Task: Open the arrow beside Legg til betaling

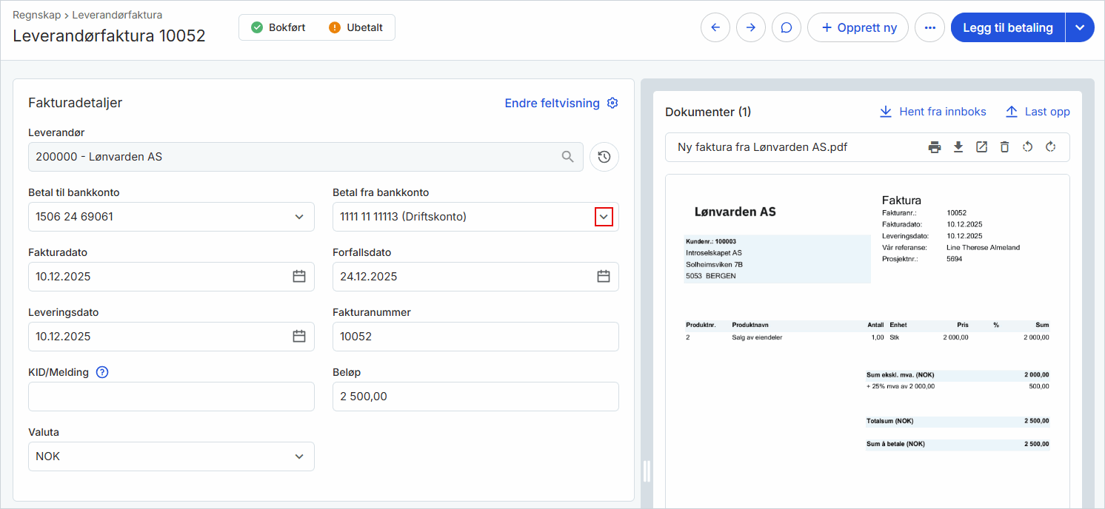Action: [x=1080, y=27]
